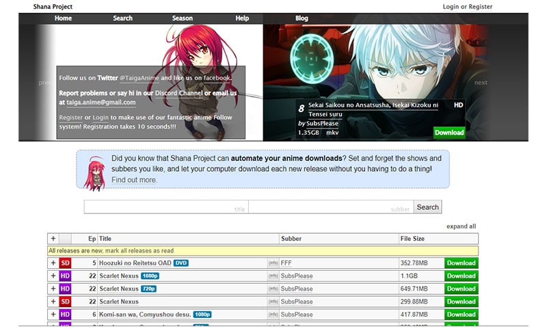The image size is (547, 329).
Task: Open the Discord Channel link
Action: click(178, 93)
